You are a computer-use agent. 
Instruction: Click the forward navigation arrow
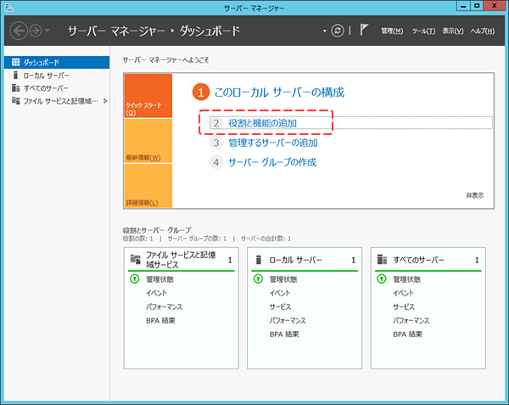[36, 31]
